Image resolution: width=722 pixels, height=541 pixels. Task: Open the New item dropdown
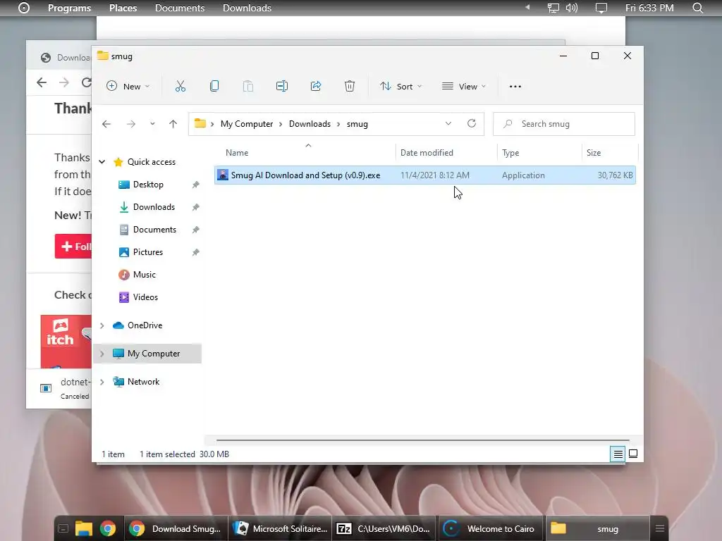(128, 86)
